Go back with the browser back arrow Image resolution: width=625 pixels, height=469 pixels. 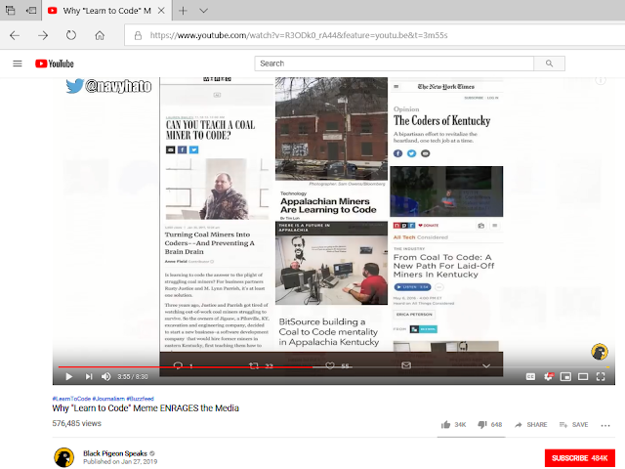pos(15,35)
